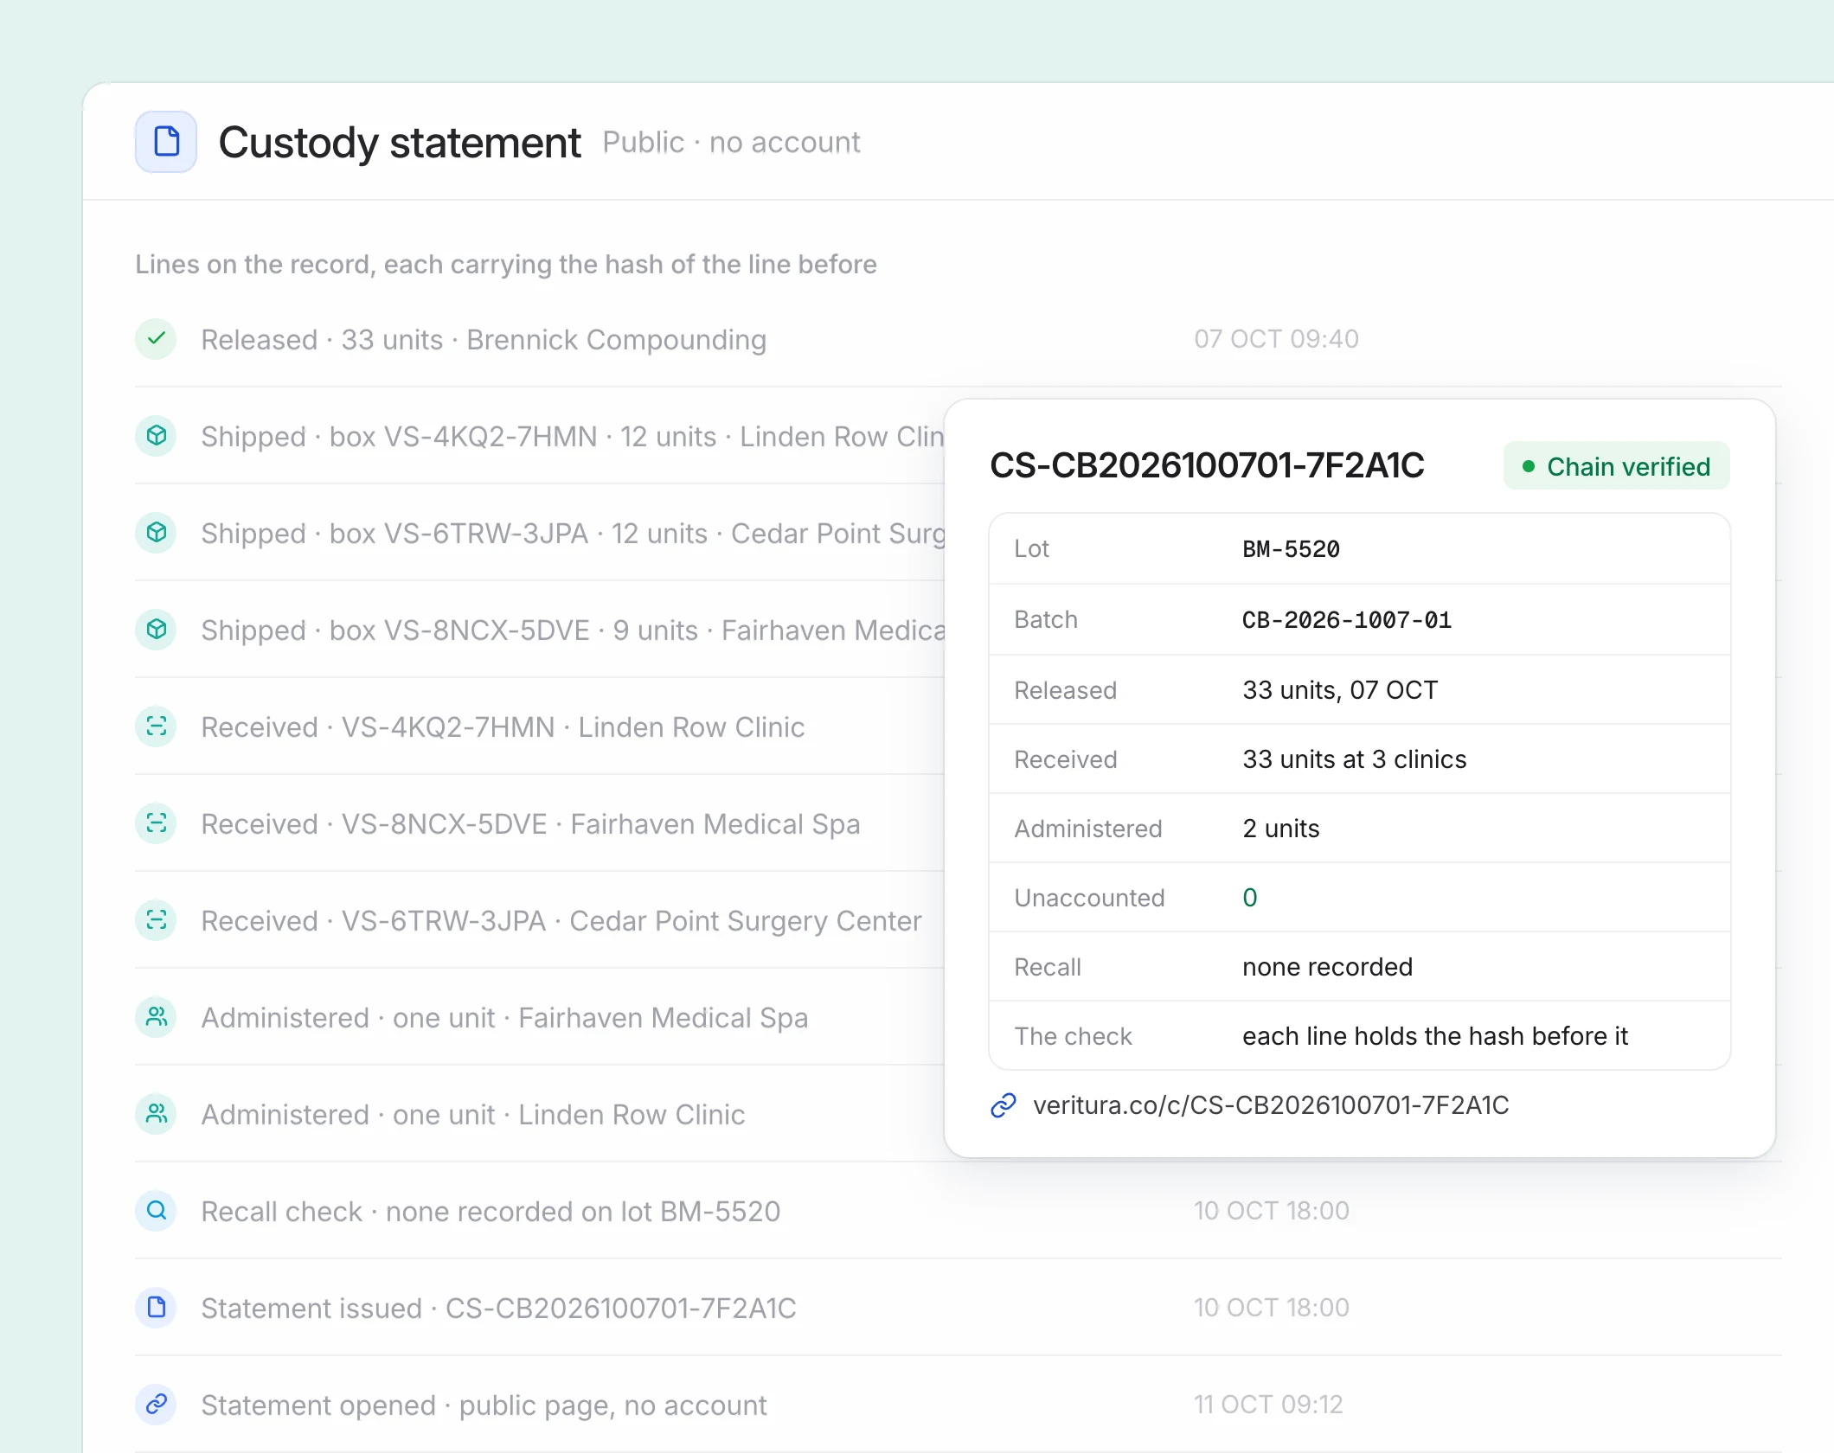Click the Released value 33 units, 07 OCT

(1340, 690)
